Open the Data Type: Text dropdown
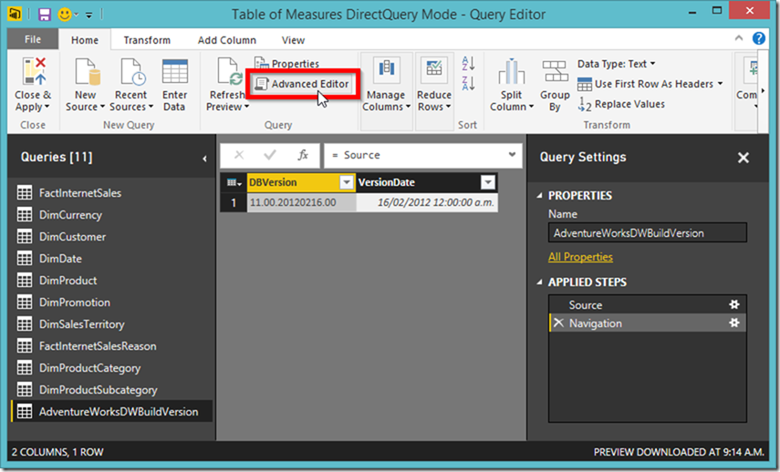The width and height of the screenshot is (780, 472). 617,64
